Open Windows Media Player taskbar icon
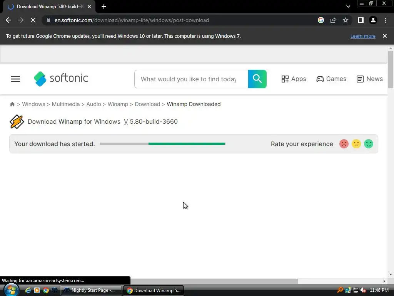 tap(37, 290)
